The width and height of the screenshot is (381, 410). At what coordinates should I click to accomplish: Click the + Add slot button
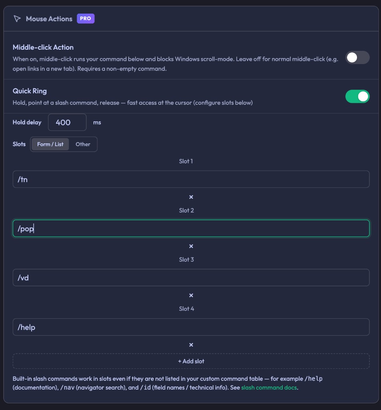click(x=191, y=361)
